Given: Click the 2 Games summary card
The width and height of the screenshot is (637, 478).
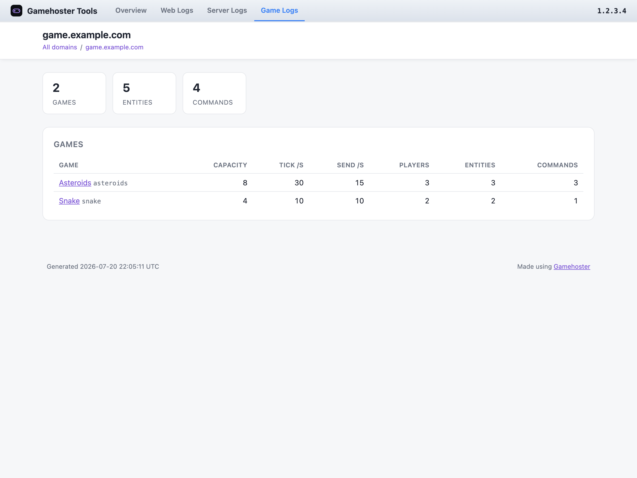Looking at the screenshot, I should tap(74, 93).
